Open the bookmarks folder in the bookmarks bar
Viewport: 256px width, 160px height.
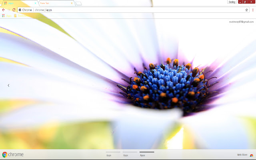21,16
